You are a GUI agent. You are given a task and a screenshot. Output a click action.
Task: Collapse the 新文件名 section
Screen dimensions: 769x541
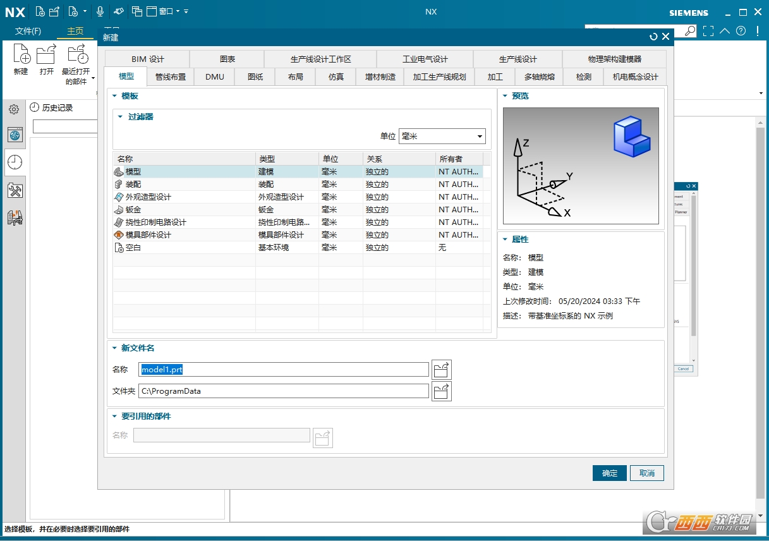pyautogui.click(x=115, y=348)
